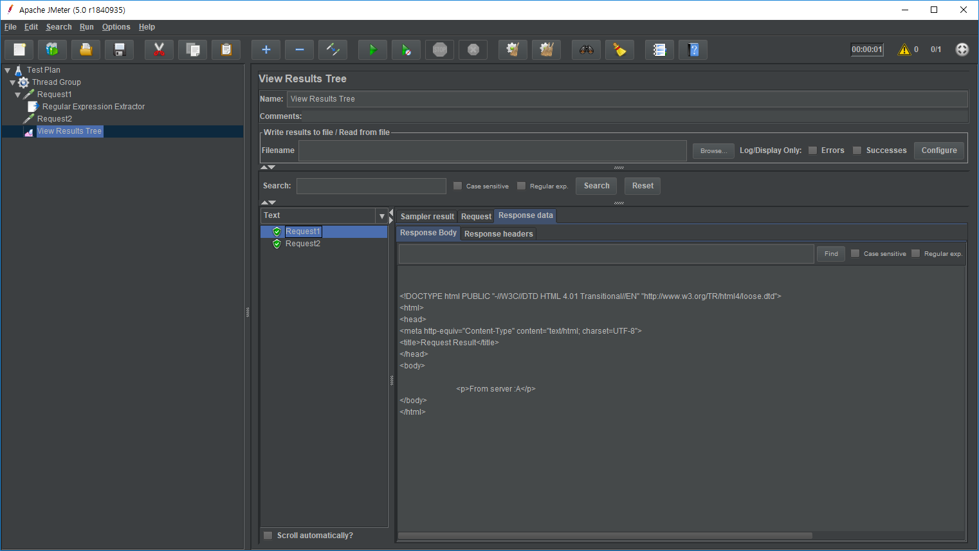Open the Function Helper list icon
Image resolution: width=979 pixels, height=551 pixels.
660,50
